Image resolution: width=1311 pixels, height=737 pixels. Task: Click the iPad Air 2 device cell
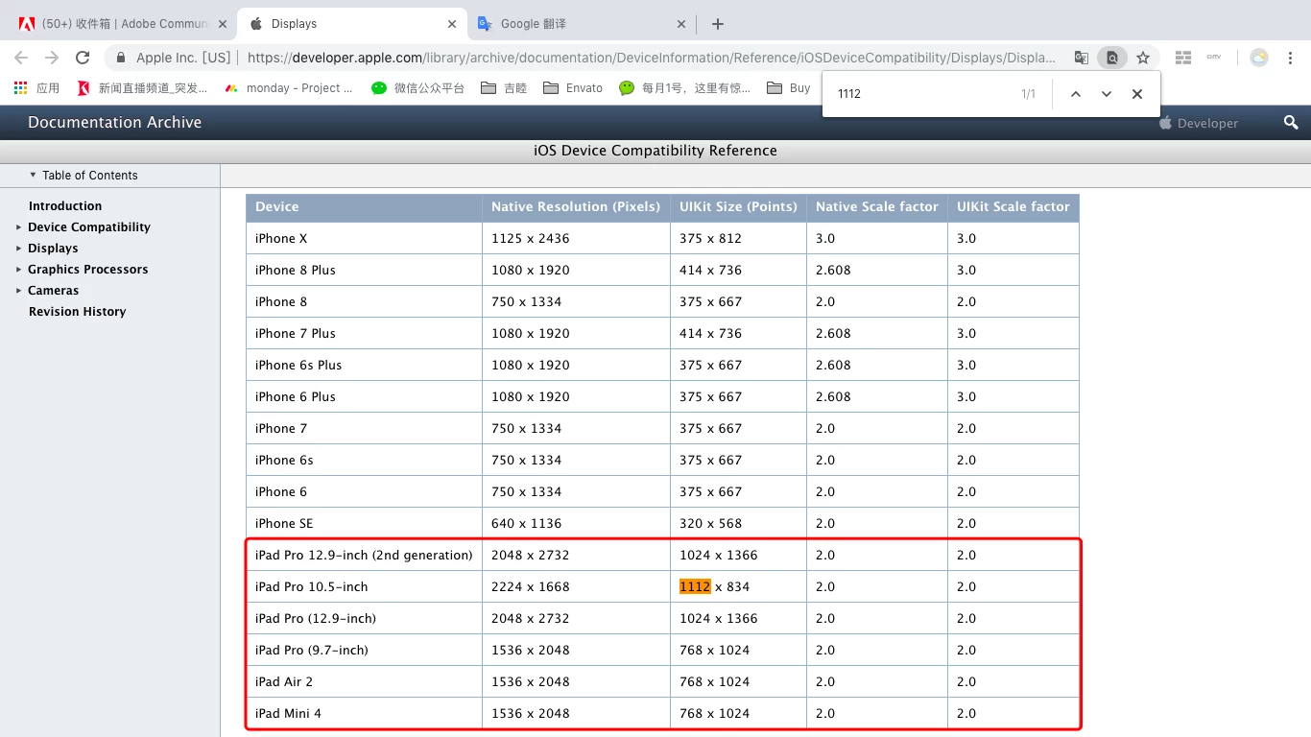tap(364, 681)
